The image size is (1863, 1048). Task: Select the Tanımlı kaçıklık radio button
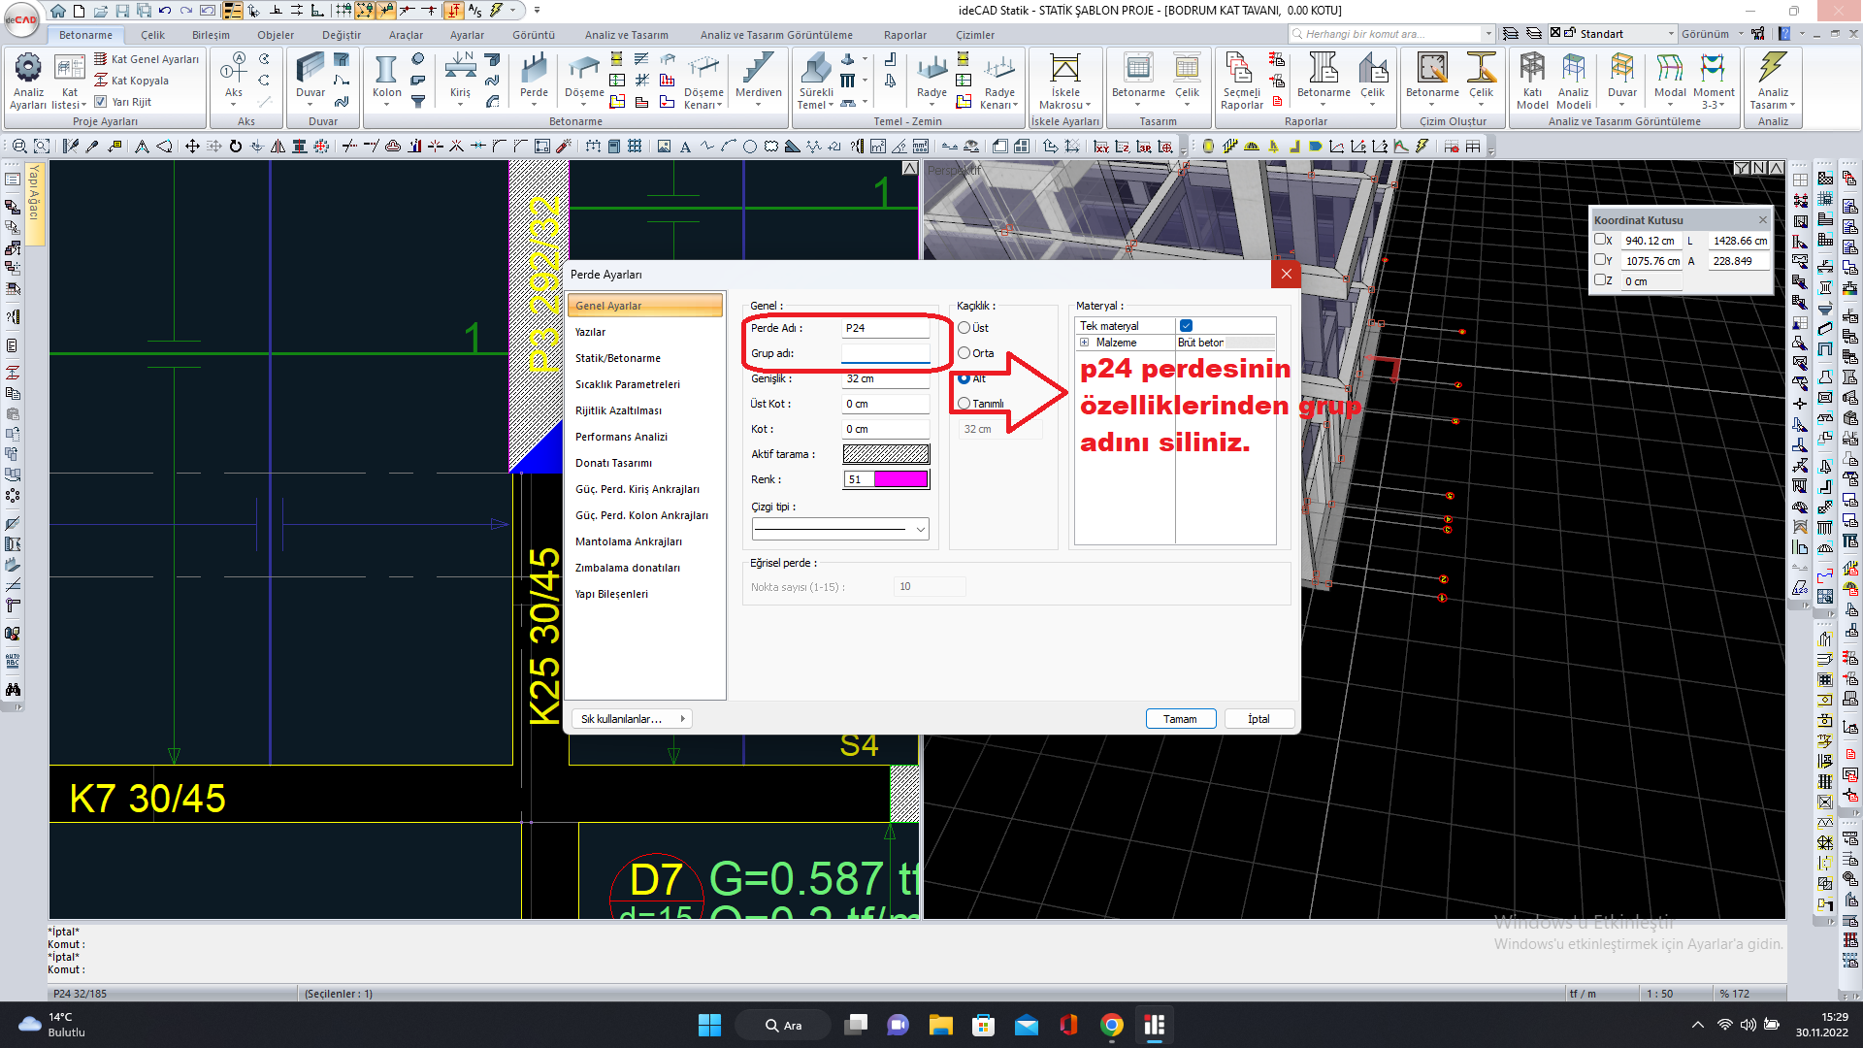click(964, 404)
